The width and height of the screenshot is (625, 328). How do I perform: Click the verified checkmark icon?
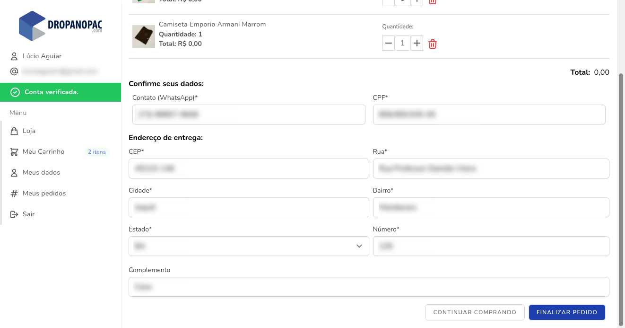tap(15, 92)
